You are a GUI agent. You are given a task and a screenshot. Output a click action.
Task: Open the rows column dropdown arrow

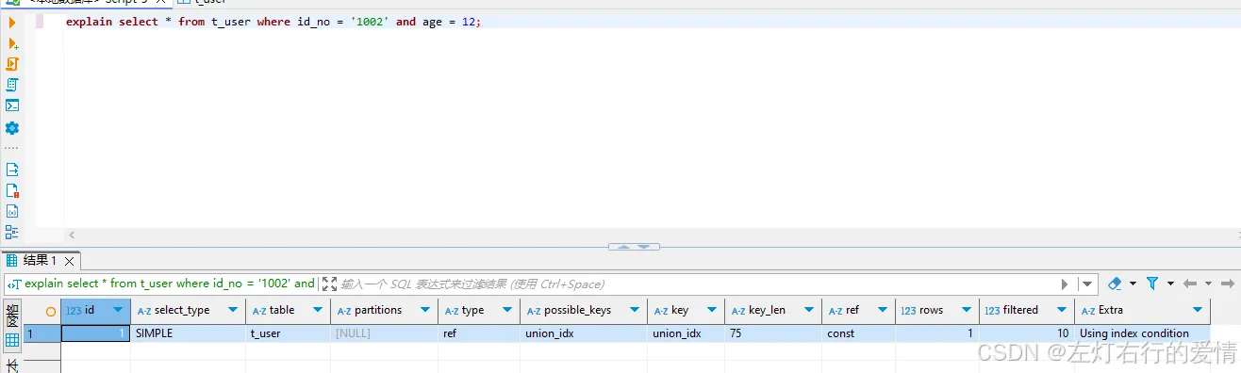(968, 310)
